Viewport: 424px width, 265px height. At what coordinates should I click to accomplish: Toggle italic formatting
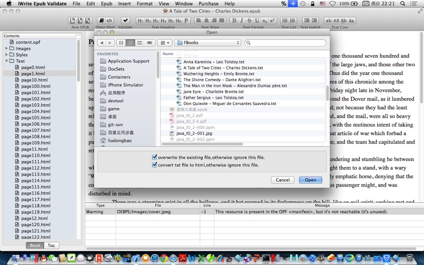click(242, 21)
